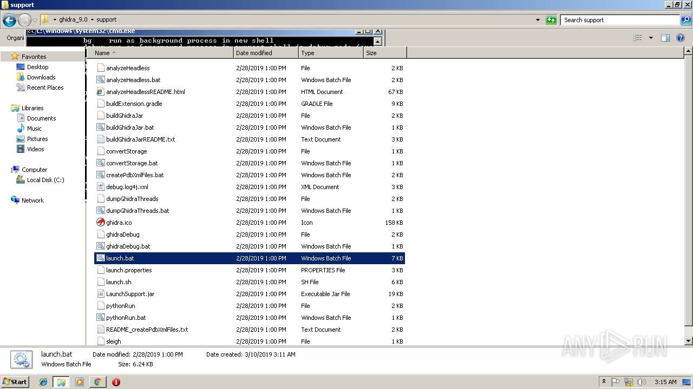
Task: Toggle the preview pane icon
Action: pos(665,38)
